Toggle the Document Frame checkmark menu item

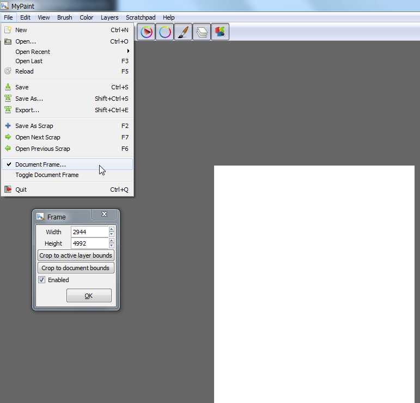point(67,164)
